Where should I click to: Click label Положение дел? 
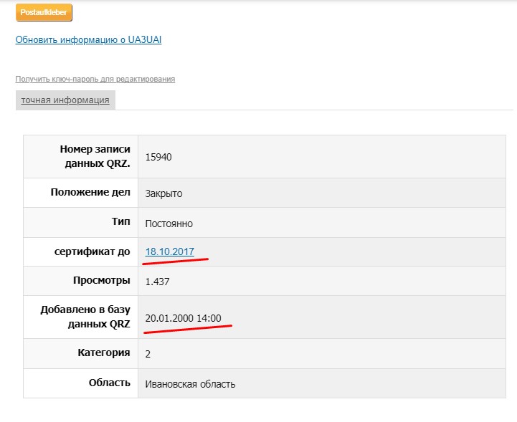(90, 193)
